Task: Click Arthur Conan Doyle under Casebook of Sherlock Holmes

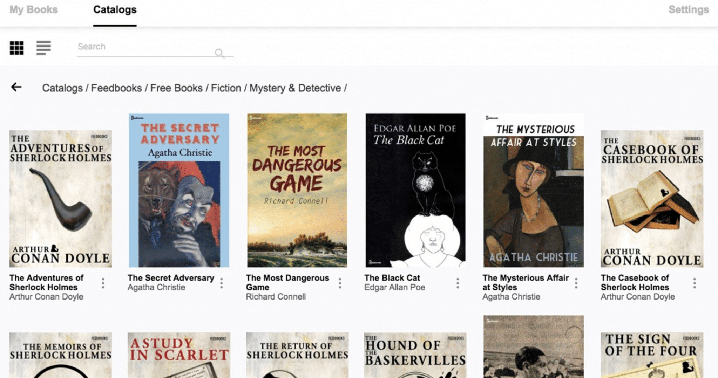Action: pos(638,297)
